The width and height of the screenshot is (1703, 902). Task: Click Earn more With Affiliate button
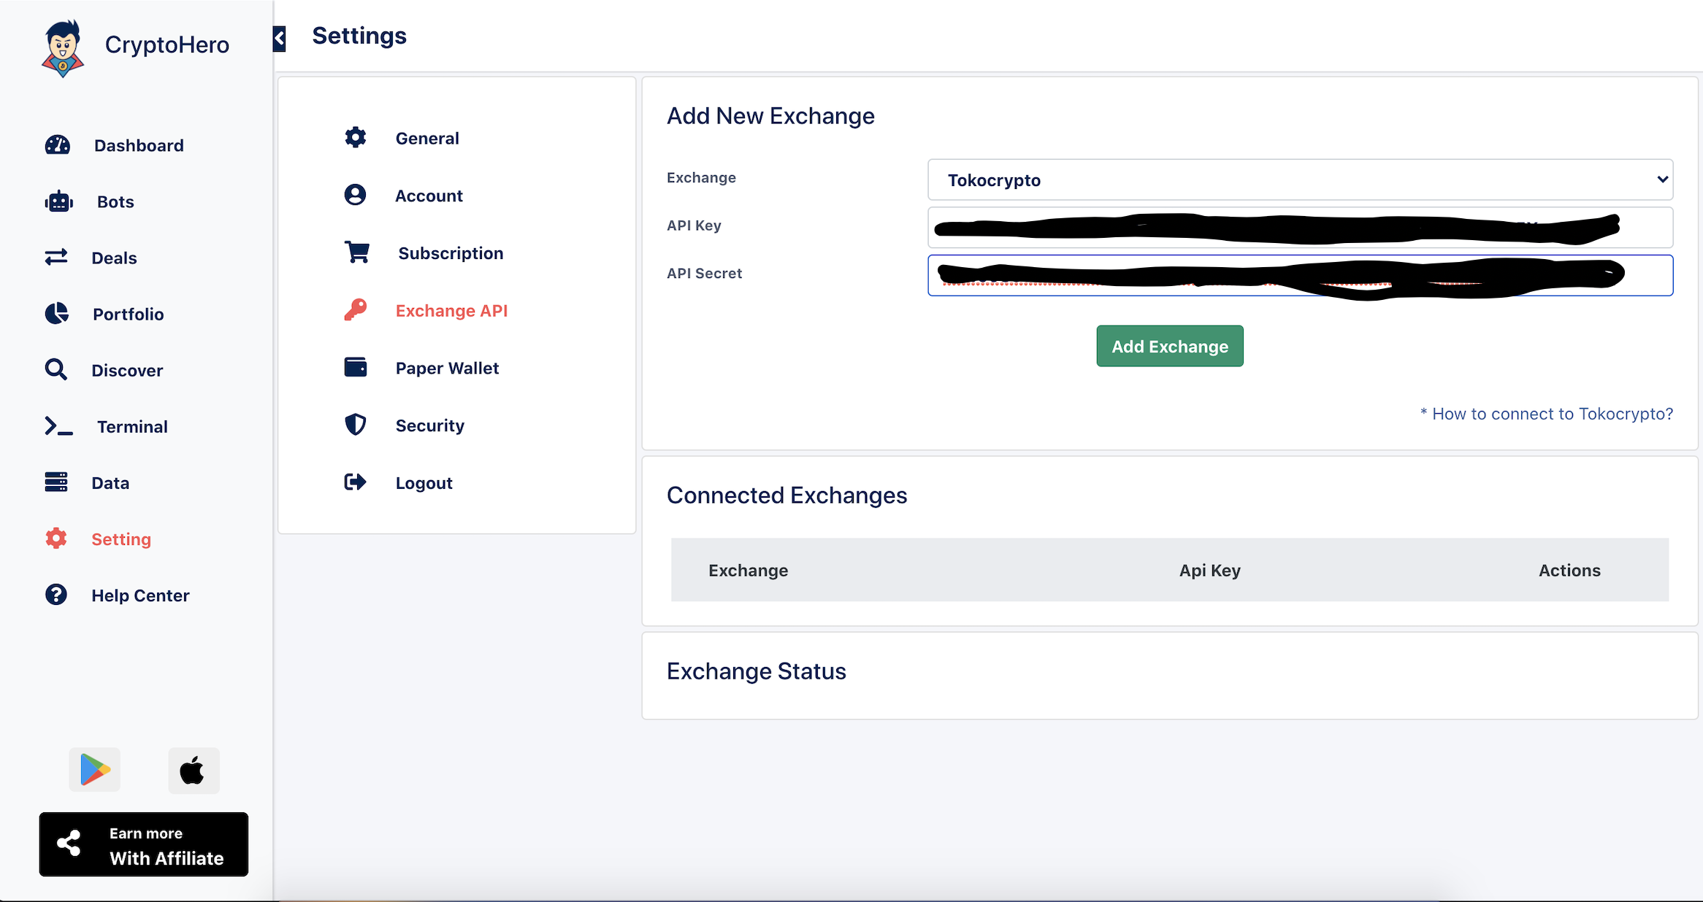144,844
